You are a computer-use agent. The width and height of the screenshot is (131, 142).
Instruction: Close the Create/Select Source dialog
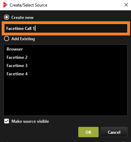click(126, 5)
